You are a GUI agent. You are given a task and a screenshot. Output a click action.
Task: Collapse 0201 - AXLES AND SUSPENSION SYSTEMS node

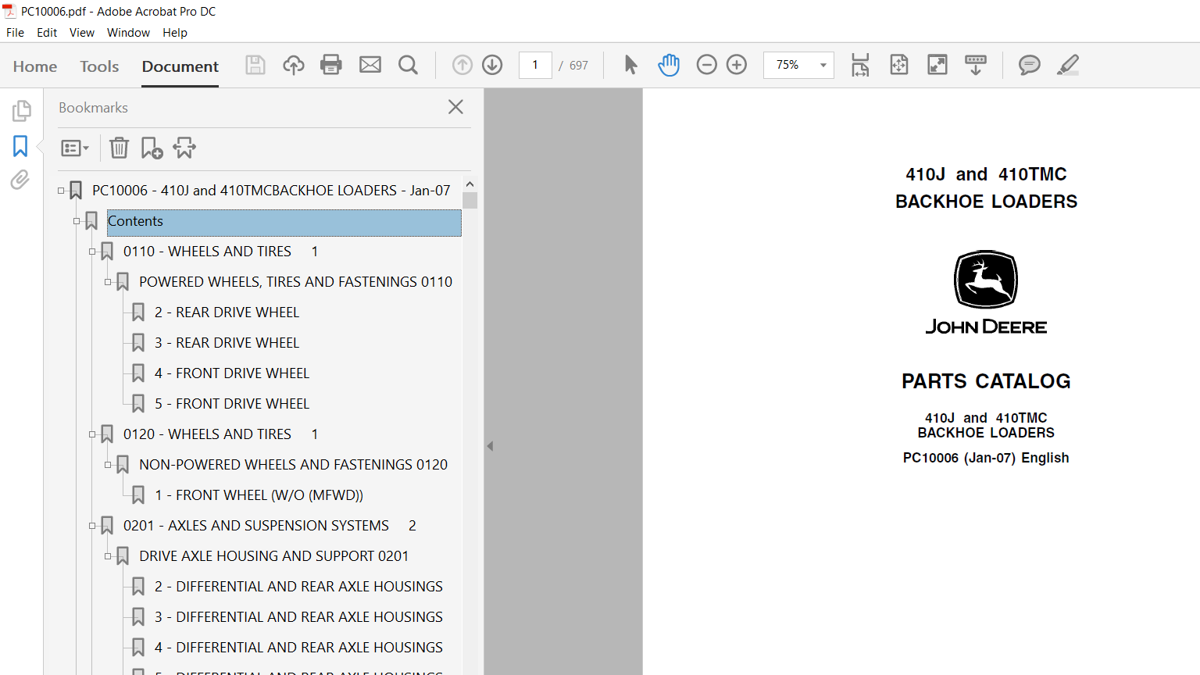tap(92, 526)
